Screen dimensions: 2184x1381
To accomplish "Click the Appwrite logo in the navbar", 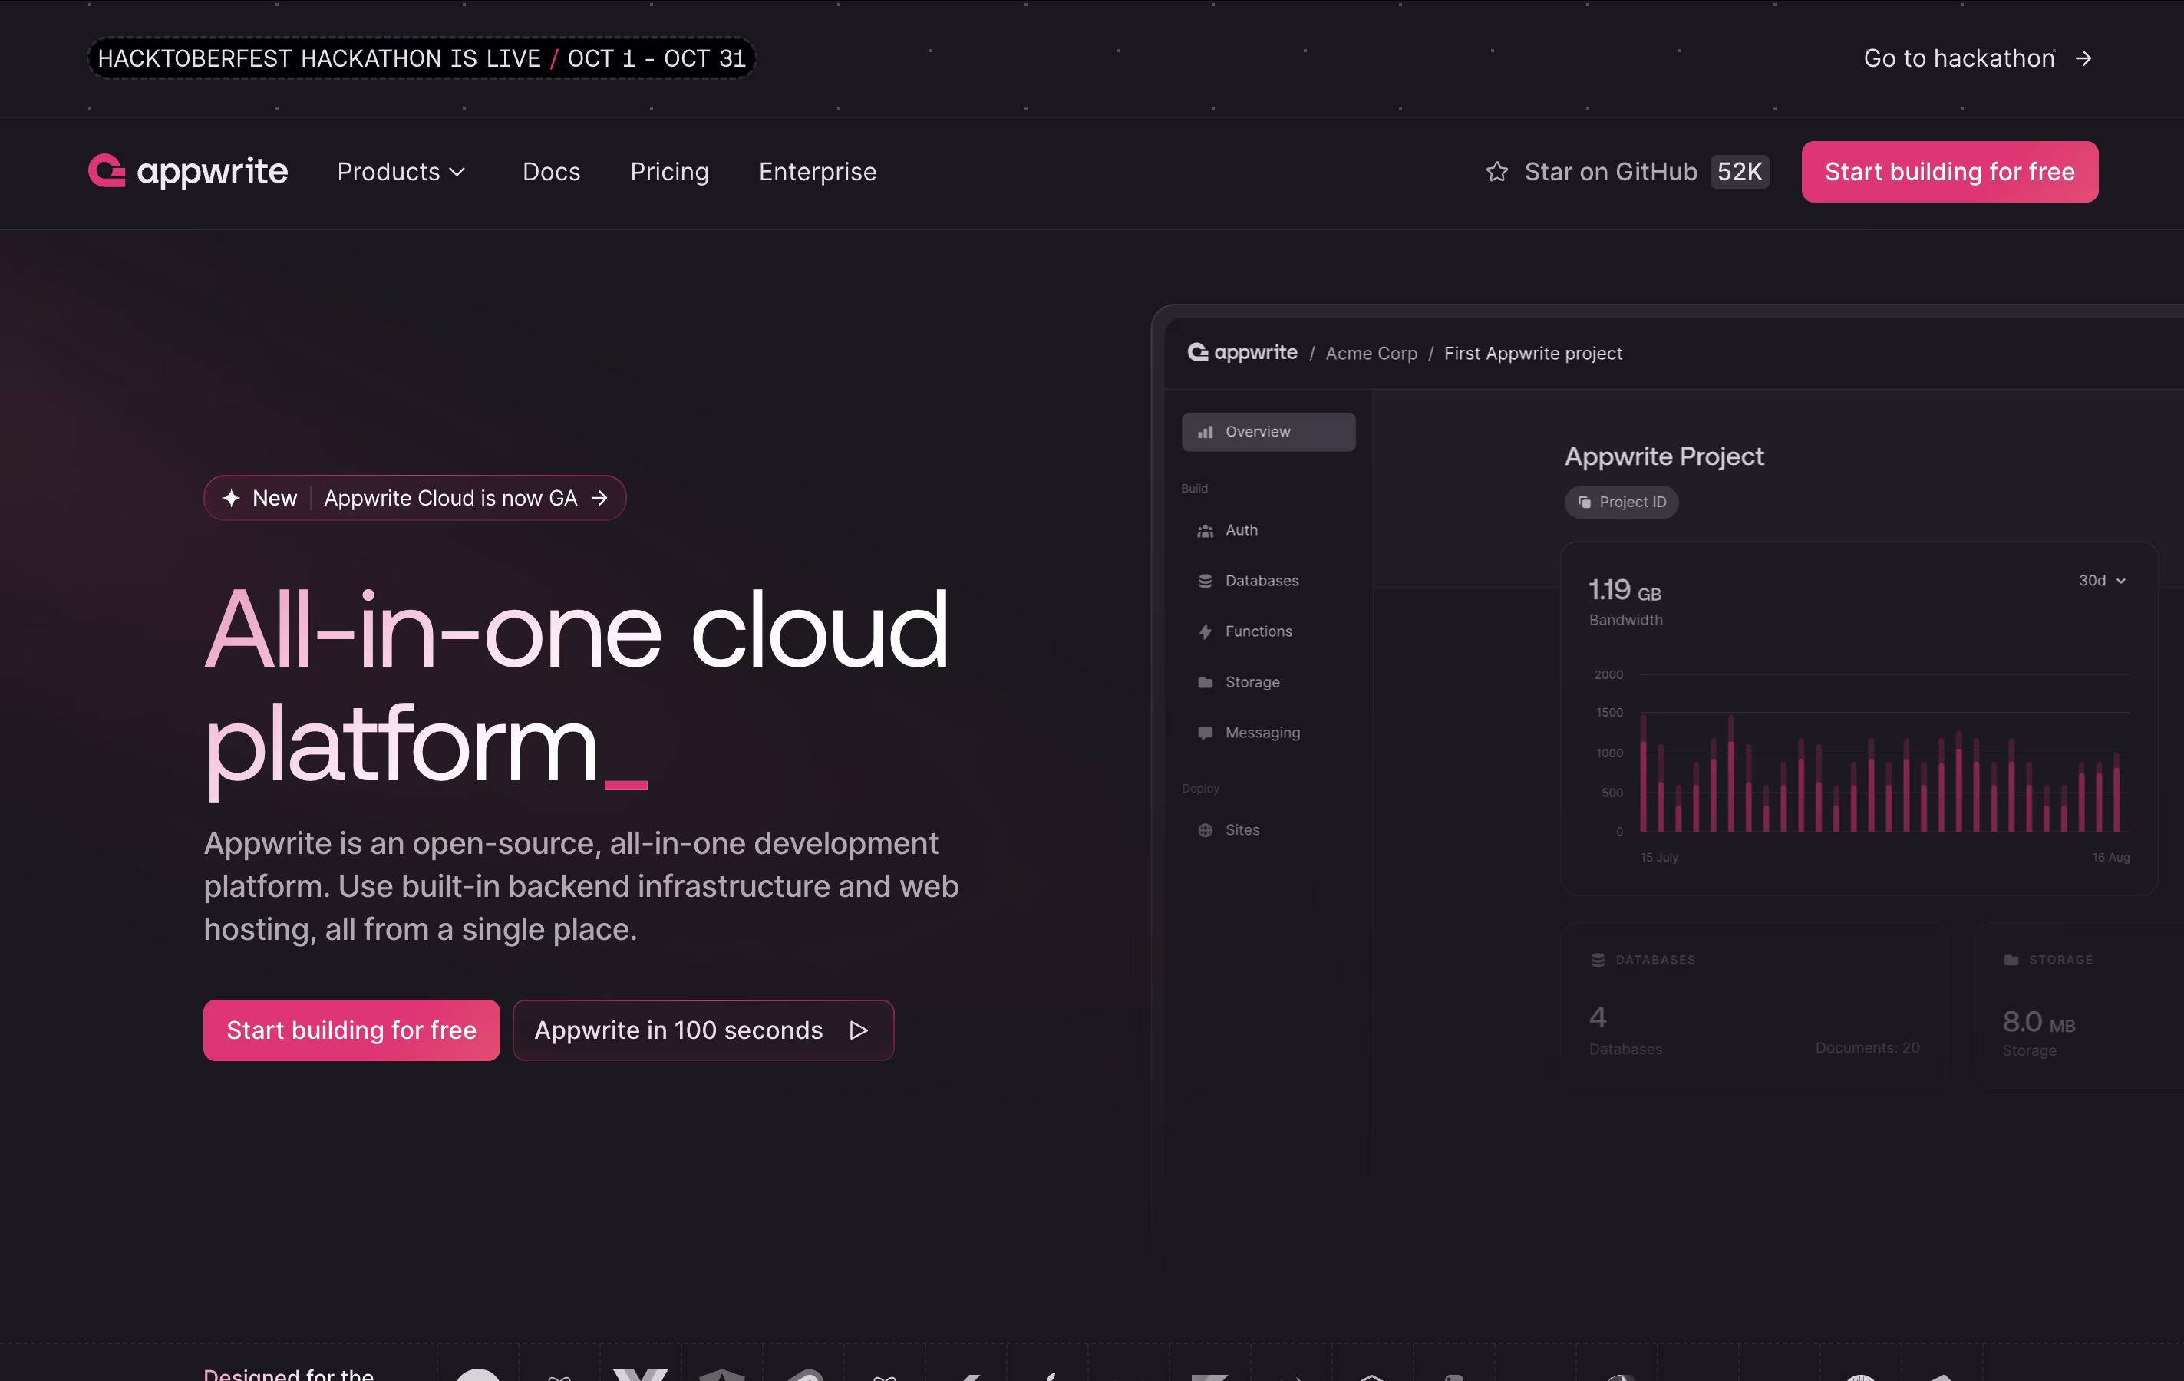I will [x=188, y=171].
